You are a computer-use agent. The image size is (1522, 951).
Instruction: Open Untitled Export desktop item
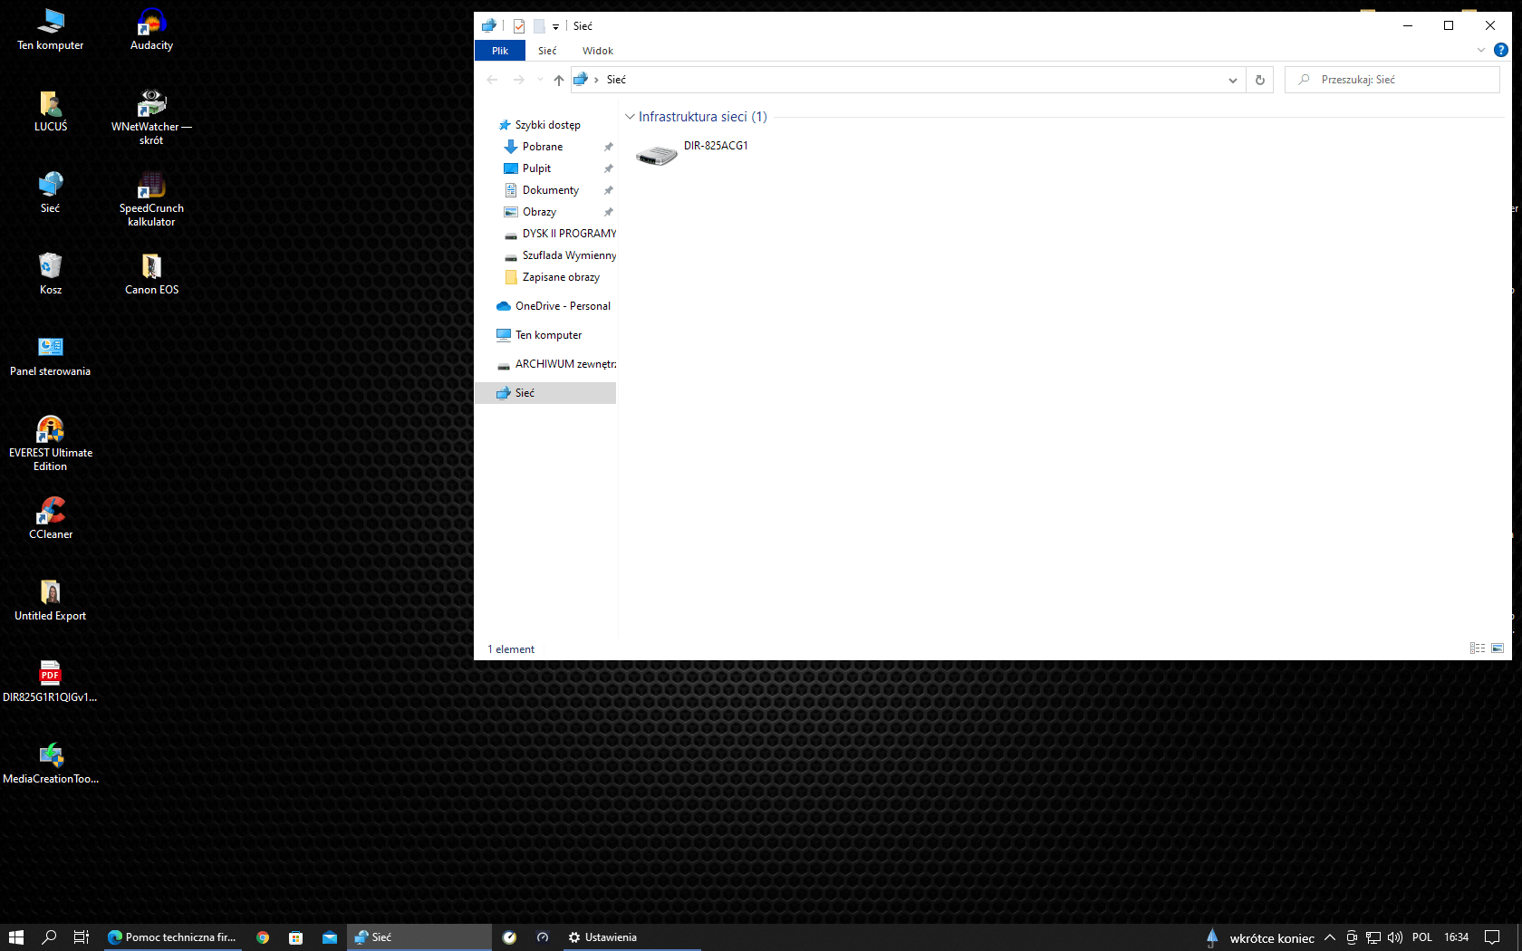click(x=51, y=600)
